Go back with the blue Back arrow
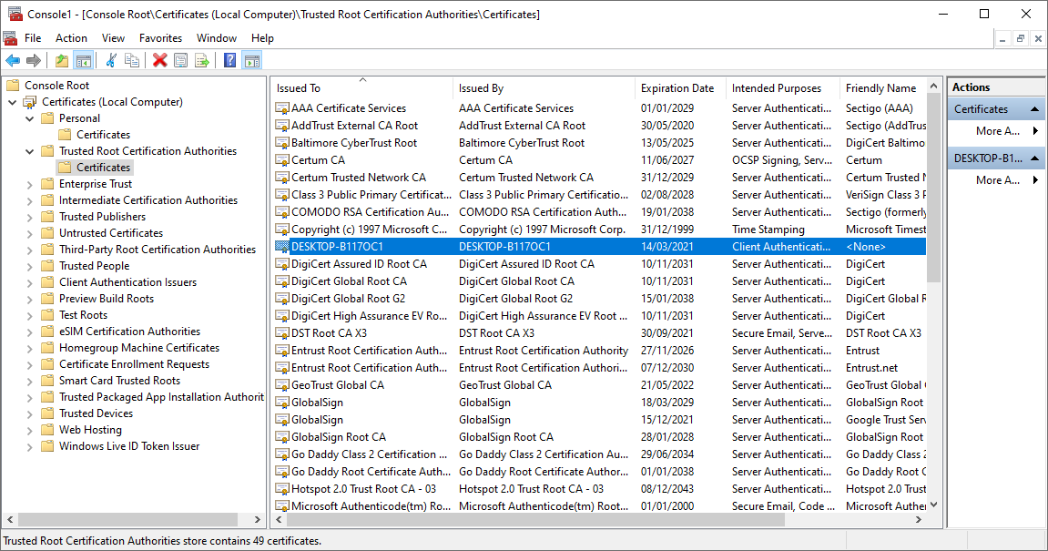Image resolution: width=1048 pixels, height=551 pixels. coord(13,61)
